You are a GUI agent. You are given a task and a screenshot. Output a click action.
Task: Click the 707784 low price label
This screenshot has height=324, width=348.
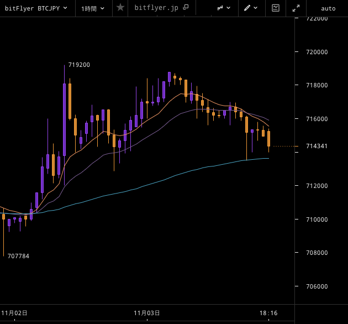(18, 256)
